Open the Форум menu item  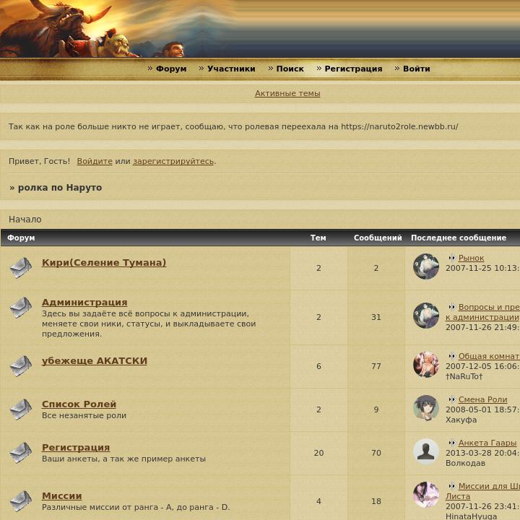coord(171,69)
